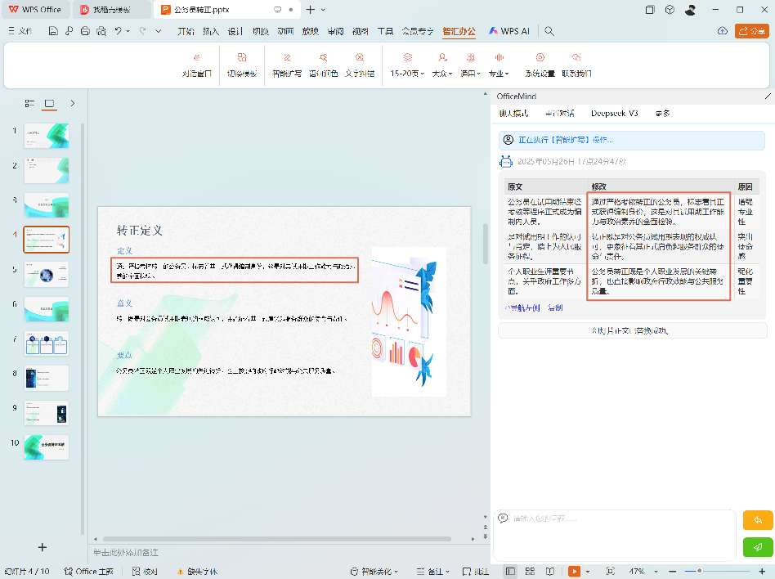This screenshot has height=579, width=775.
Task: Open the search magnifier icon
Action: click(x=549, y=31)
